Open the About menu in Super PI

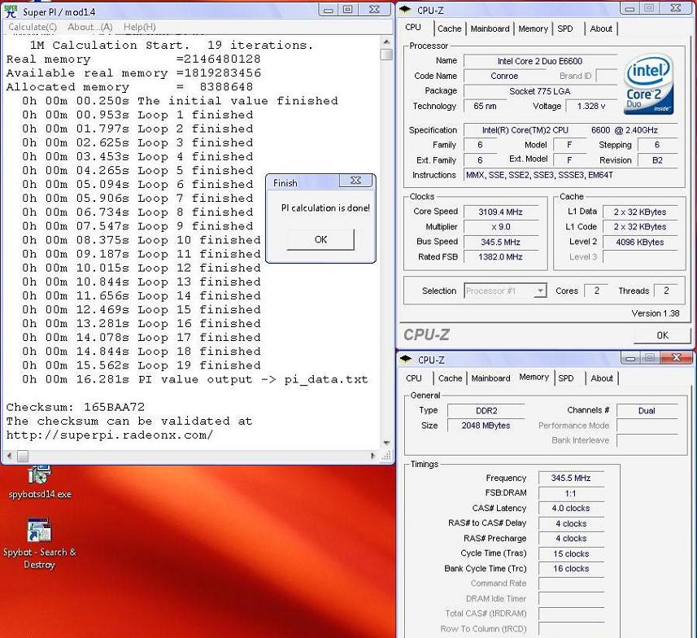click(89, 27)
